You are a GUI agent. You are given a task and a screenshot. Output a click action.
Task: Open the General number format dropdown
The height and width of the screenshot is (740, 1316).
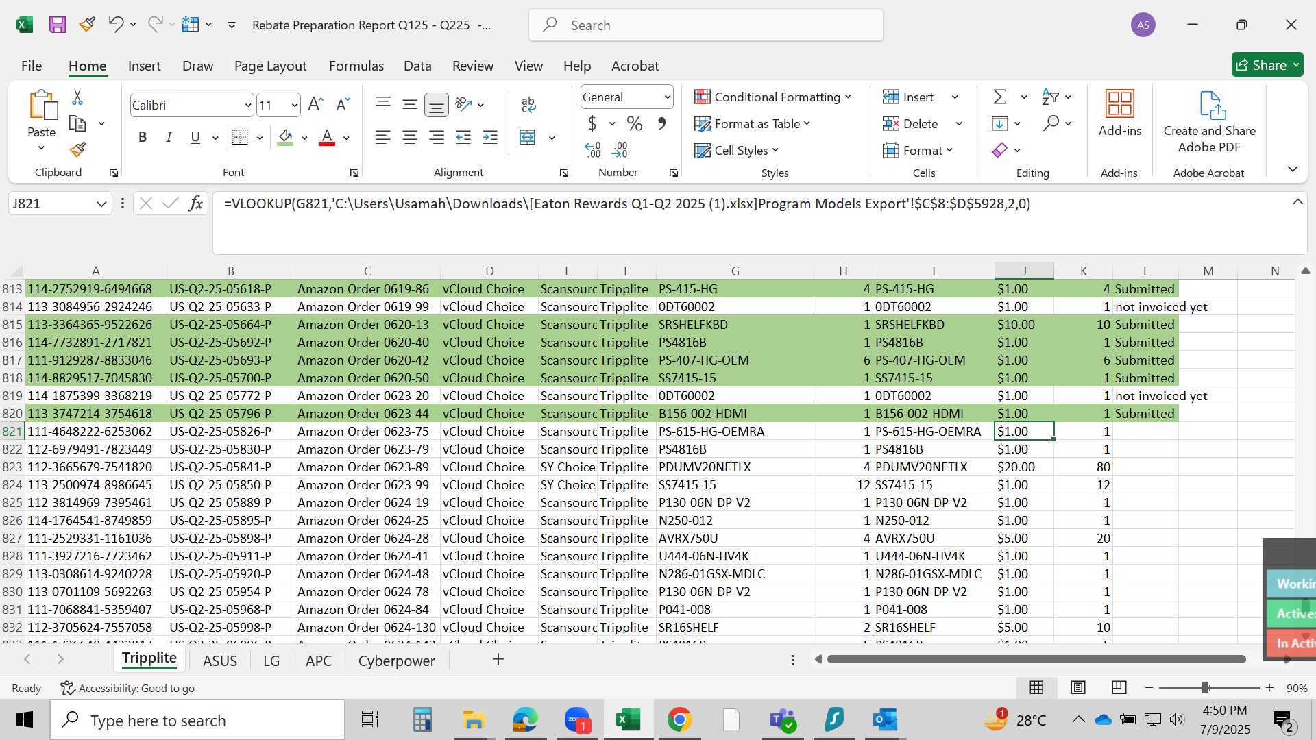pos(667,97)
